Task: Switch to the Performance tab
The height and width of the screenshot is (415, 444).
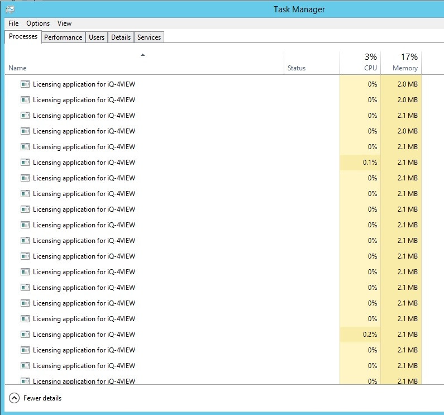Action: click(63, 37)
